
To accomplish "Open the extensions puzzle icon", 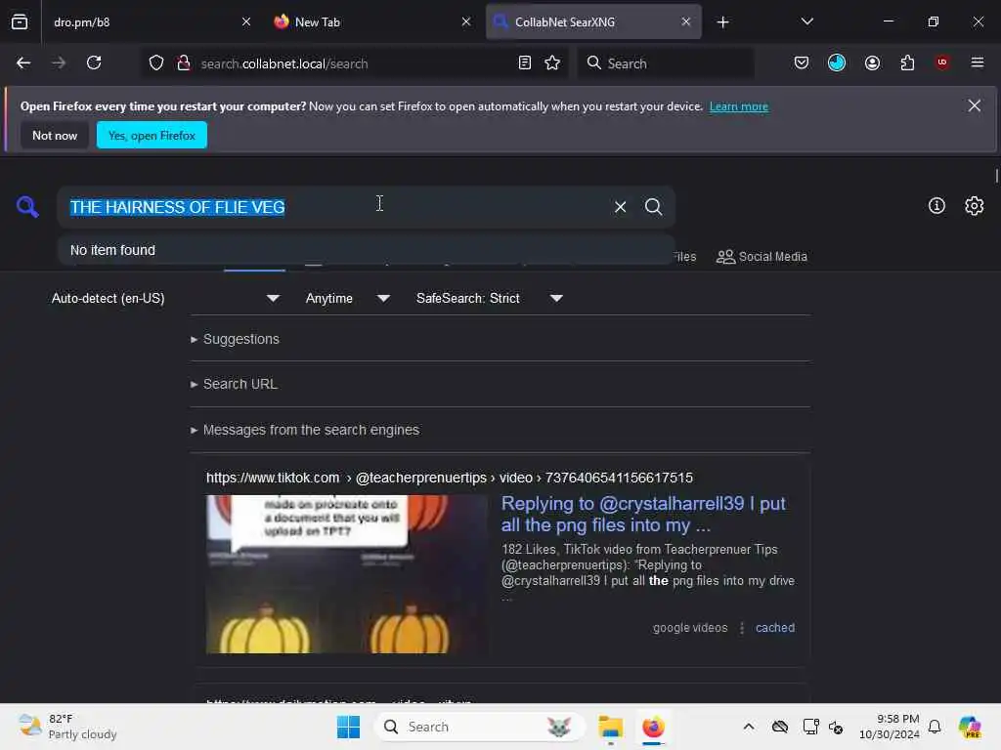I will pos(907,63).
